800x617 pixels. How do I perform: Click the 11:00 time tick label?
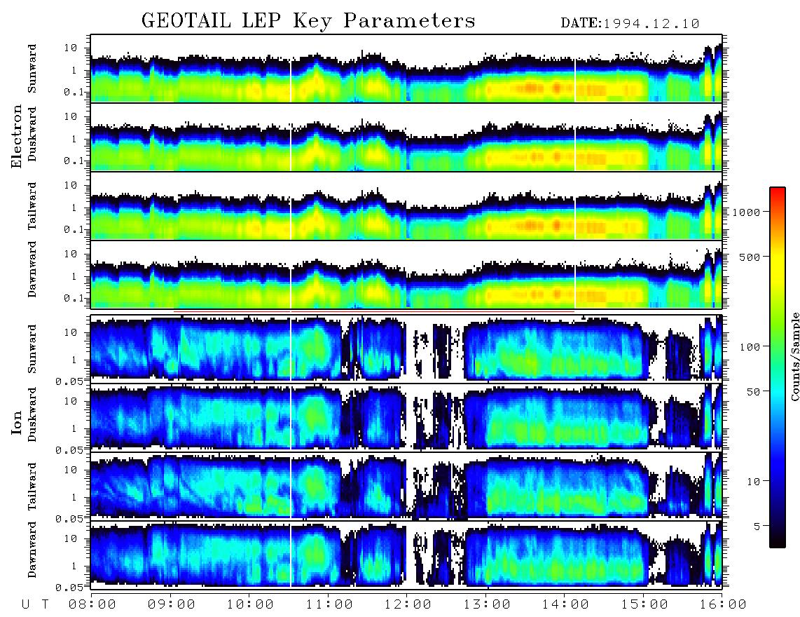click(329, 605)
